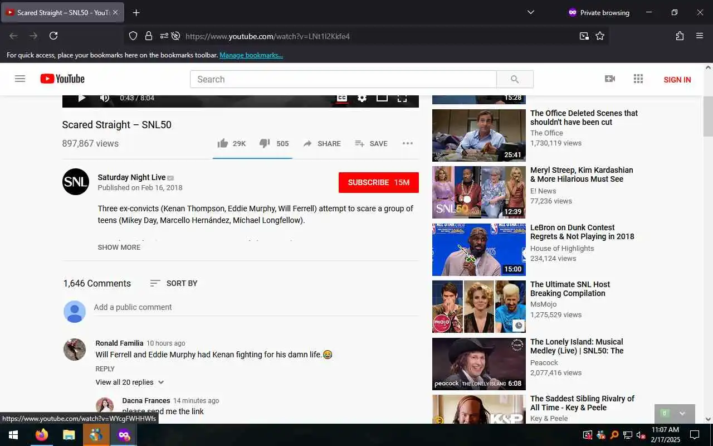Open Saturday Night Live channel name
Viewport: 713px width, 446px height.
tap(131, 177)
